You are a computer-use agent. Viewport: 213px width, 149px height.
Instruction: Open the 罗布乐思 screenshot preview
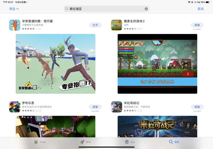56,126
